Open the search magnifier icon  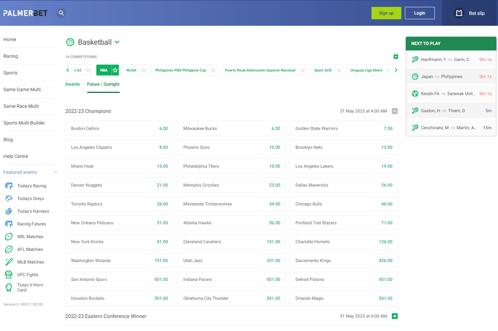pos(61,13)
